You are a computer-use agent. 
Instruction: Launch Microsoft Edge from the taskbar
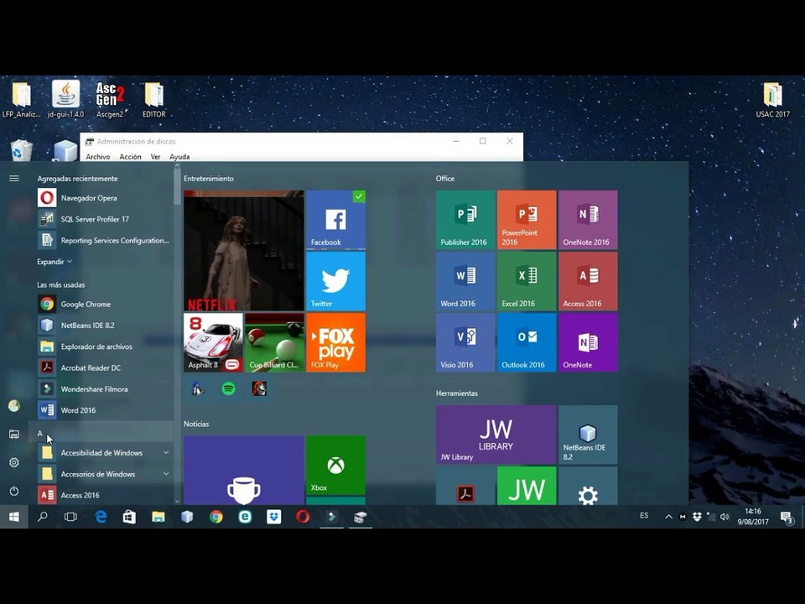point(101,518)
